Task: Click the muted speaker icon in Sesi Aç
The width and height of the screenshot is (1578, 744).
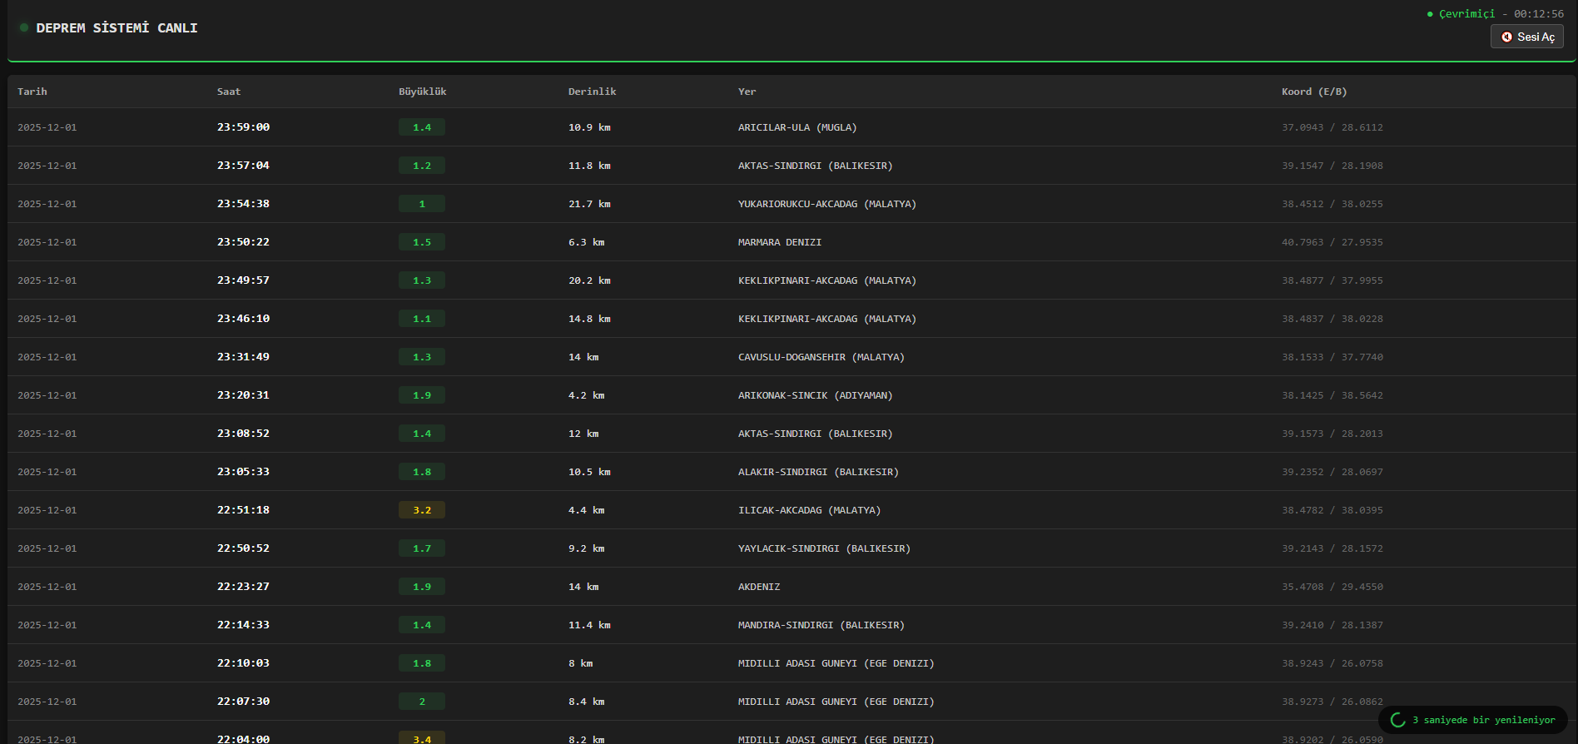Action: click(1506, 37)
